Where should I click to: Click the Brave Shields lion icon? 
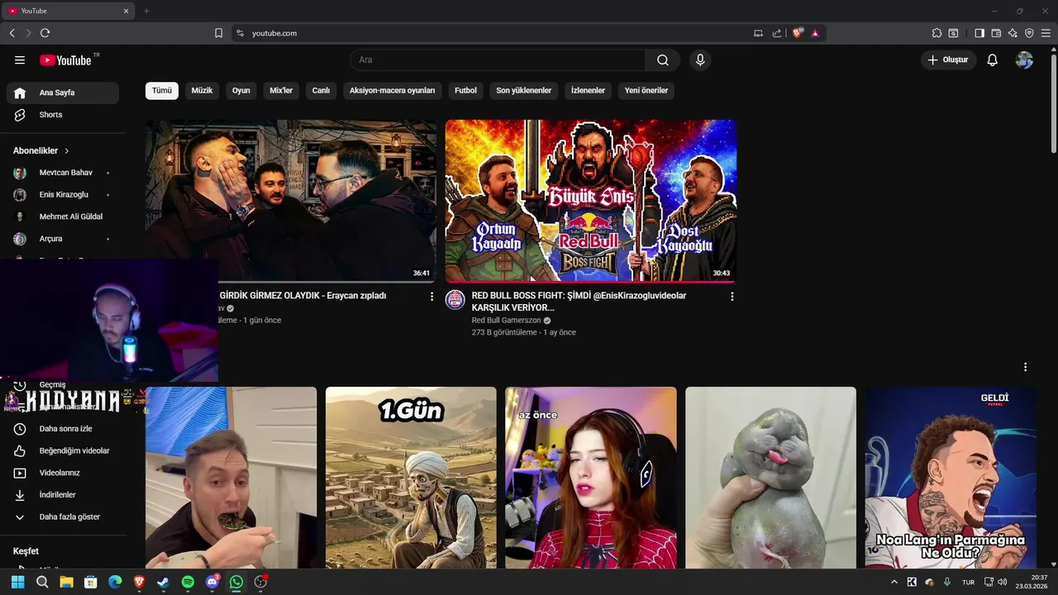[x=798, y=33]
